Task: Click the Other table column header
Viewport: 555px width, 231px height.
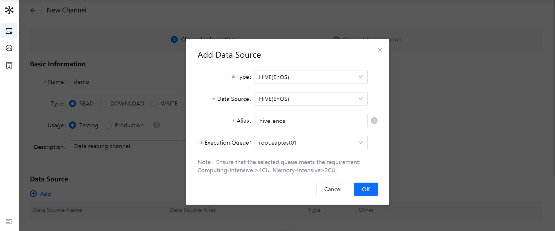Action: [366, 210]
